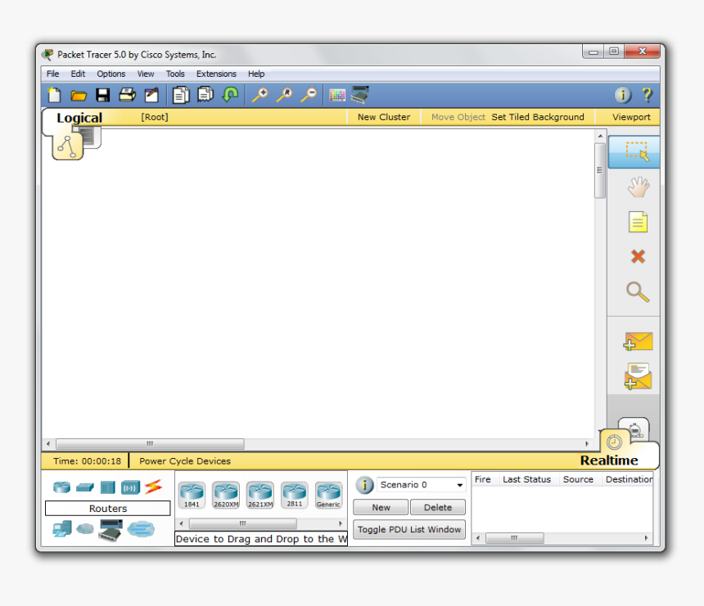Switch to the Realtime mode tab

[x=609, y=460]
